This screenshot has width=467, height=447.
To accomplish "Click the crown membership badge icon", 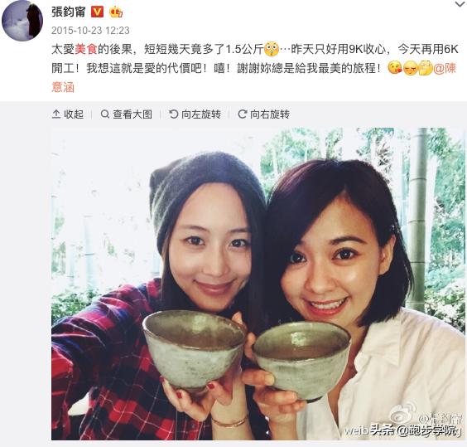I will (116, 12).
